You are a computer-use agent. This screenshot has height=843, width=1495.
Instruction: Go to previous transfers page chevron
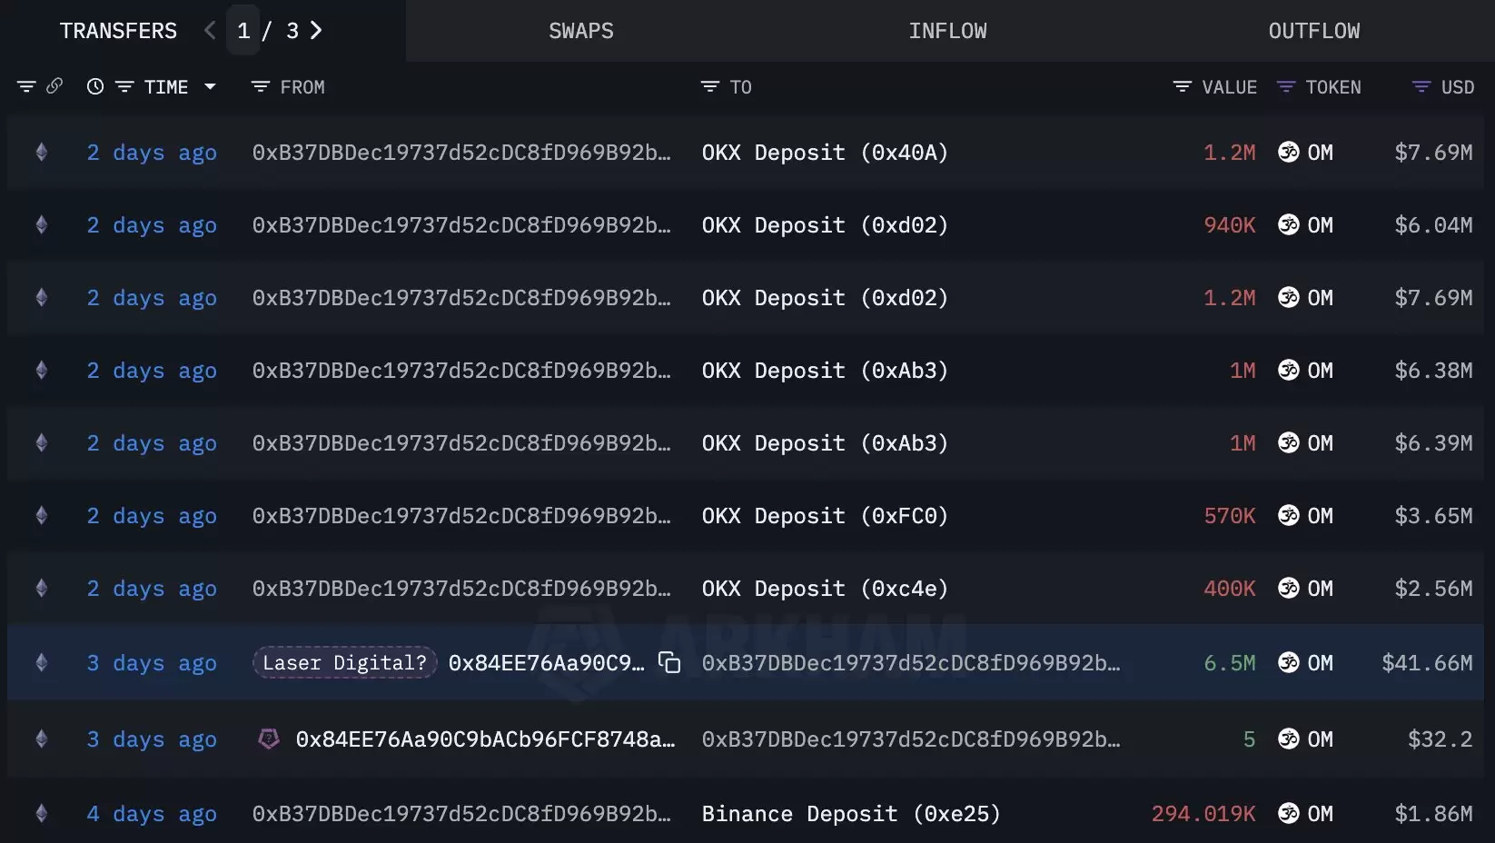click(210, 31)
